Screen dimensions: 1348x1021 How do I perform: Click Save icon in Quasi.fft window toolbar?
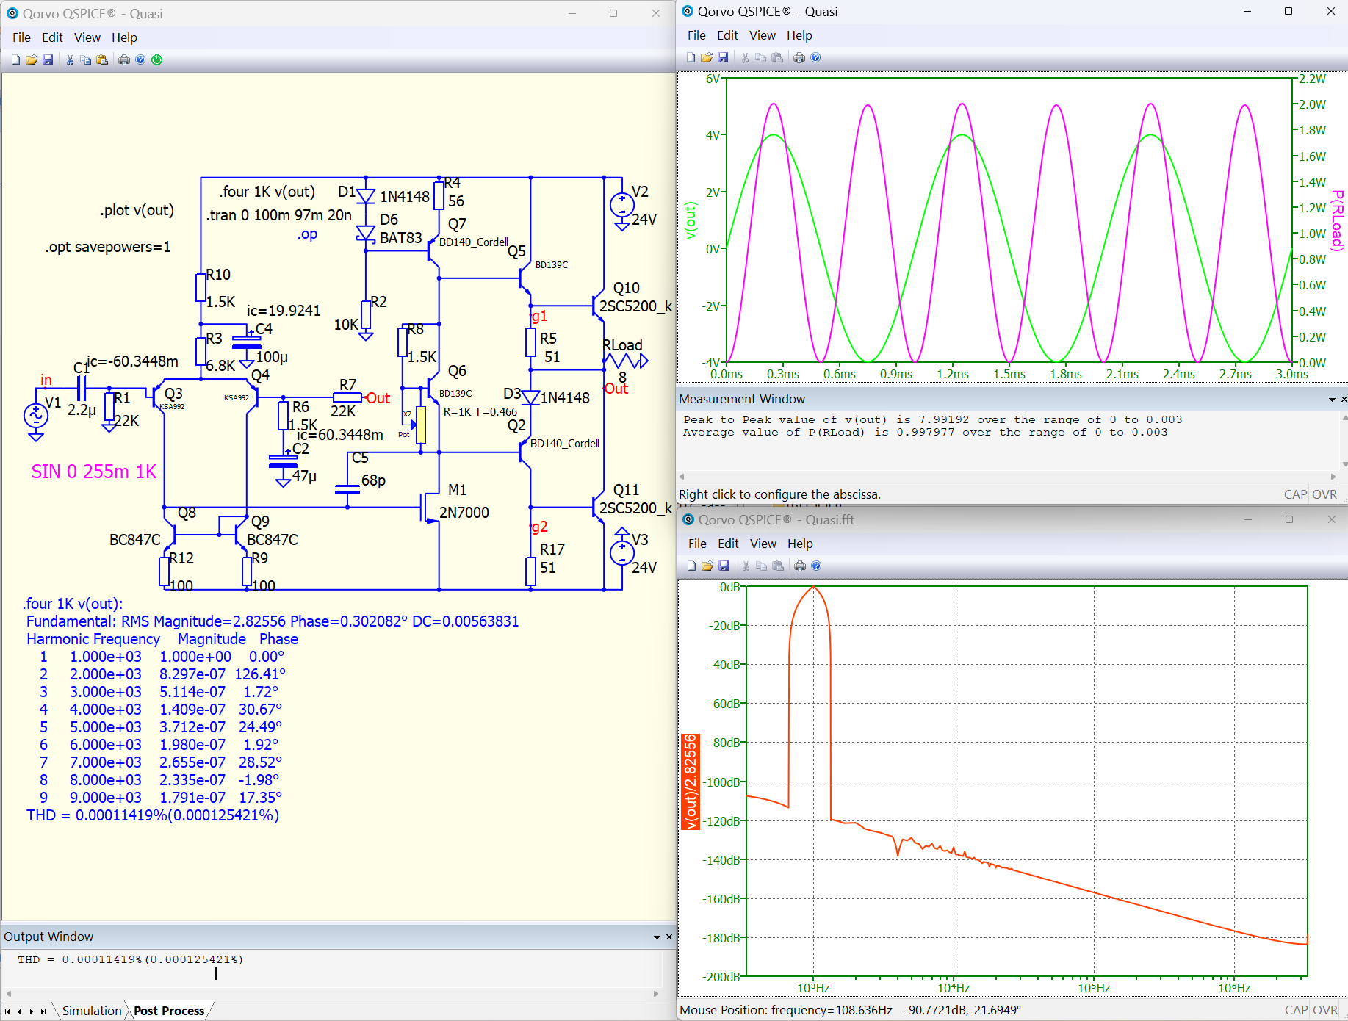tap(724, 566)
